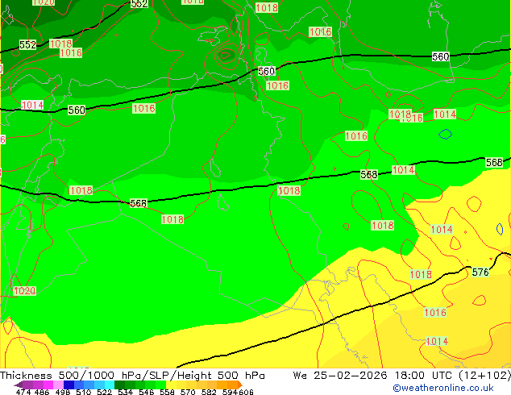Click the orange arrow tip at the legend end
Screen dimensions: 511x395
pyautogui.click(x=240, y=385)
